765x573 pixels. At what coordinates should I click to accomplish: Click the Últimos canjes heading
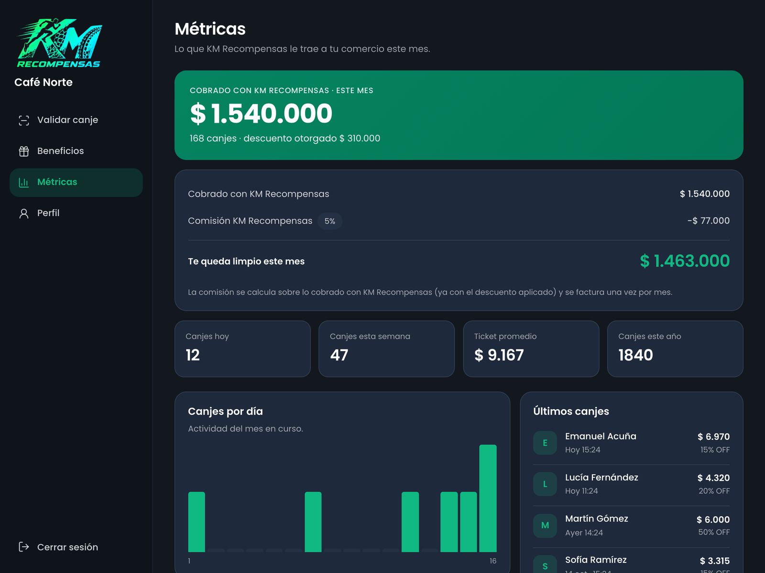[x=571, y=411]
